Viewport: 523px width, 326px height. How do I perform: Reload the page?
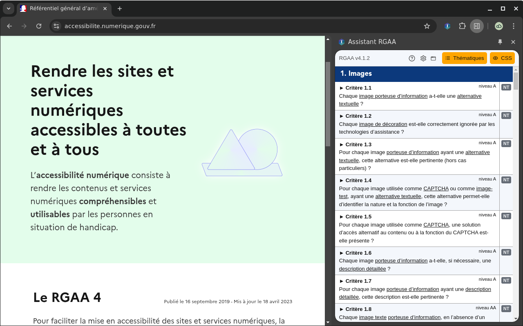click(39, 26)
